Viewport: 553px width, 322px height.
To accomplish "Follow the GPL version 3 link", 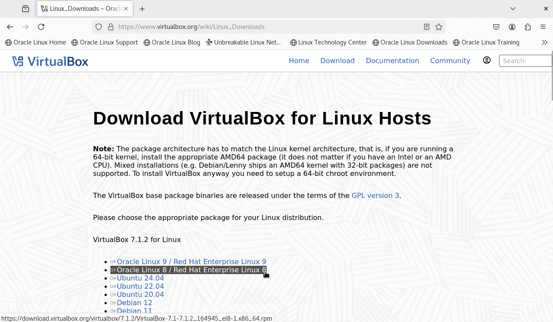I will click(375, 195).
